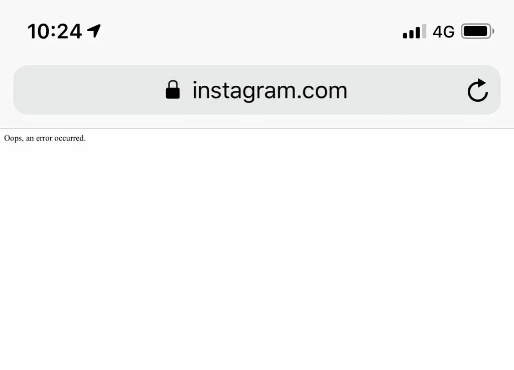Screen dimensions: 514x370
Task: Click the word "occurred" in the message
Action: tap(69, 138)
